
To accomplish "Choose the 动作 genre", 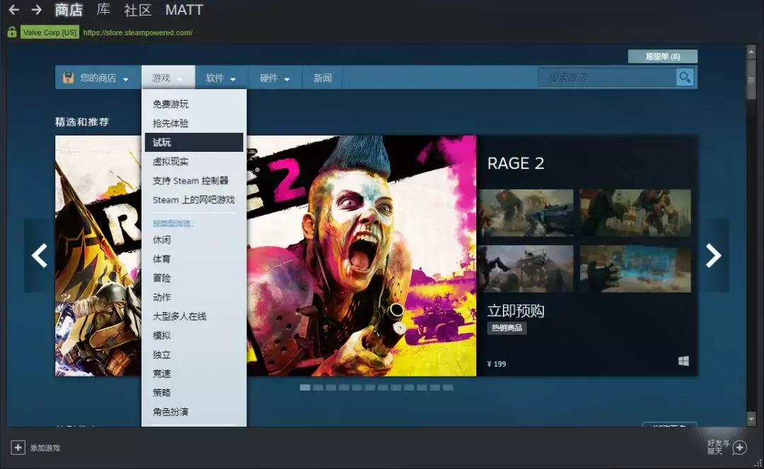I will pos(162,297).
